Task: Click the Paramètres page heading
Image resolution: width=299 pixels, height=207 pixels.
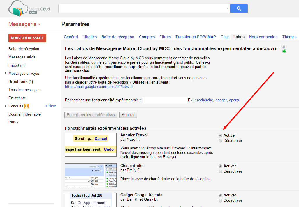Action: coord(75,24)
